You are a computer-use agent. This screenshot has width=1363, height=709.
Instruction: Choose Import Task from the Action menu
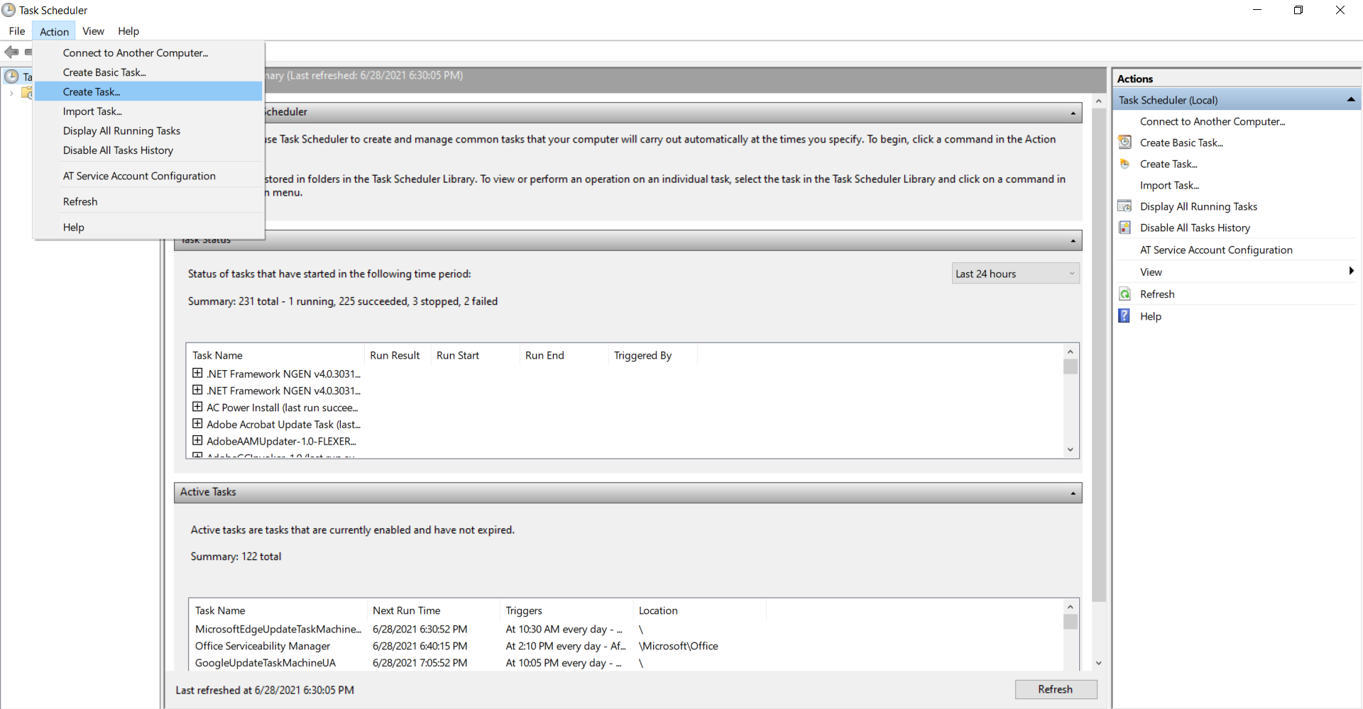pos(92,111)
